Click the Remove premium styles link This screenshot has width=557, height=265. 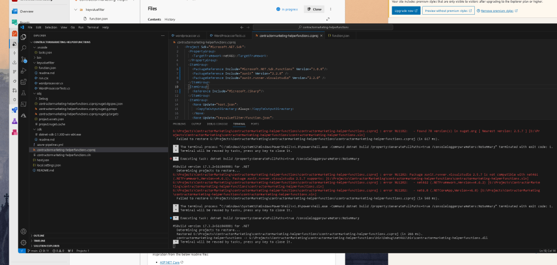tap(496, 11)
